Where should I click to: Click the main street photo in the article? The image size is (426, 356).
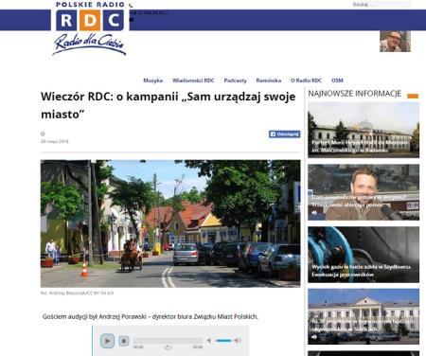click(170, 223)
